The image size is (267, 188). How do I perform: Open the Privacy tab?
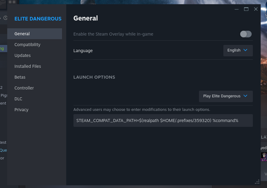coord(35,110)
